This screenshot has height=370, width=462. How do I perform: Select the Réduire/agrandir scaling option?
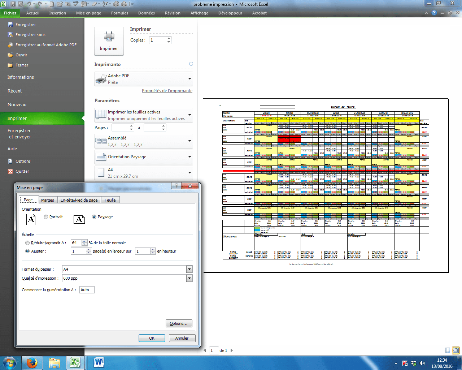27,243
